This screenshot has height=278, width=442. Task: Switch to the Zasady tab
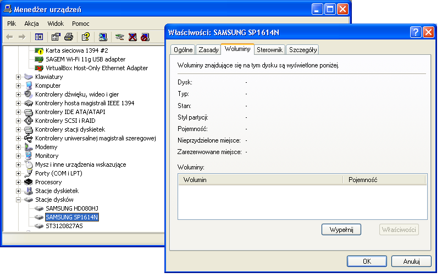208,50
